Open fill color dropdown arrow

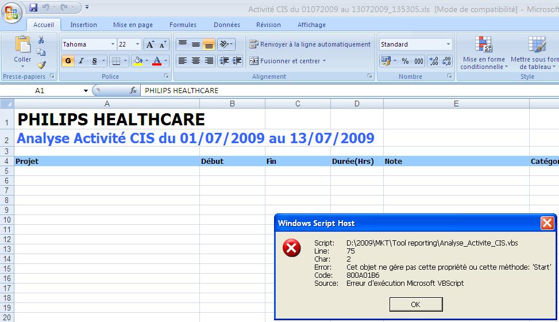[x=147, y=61]
